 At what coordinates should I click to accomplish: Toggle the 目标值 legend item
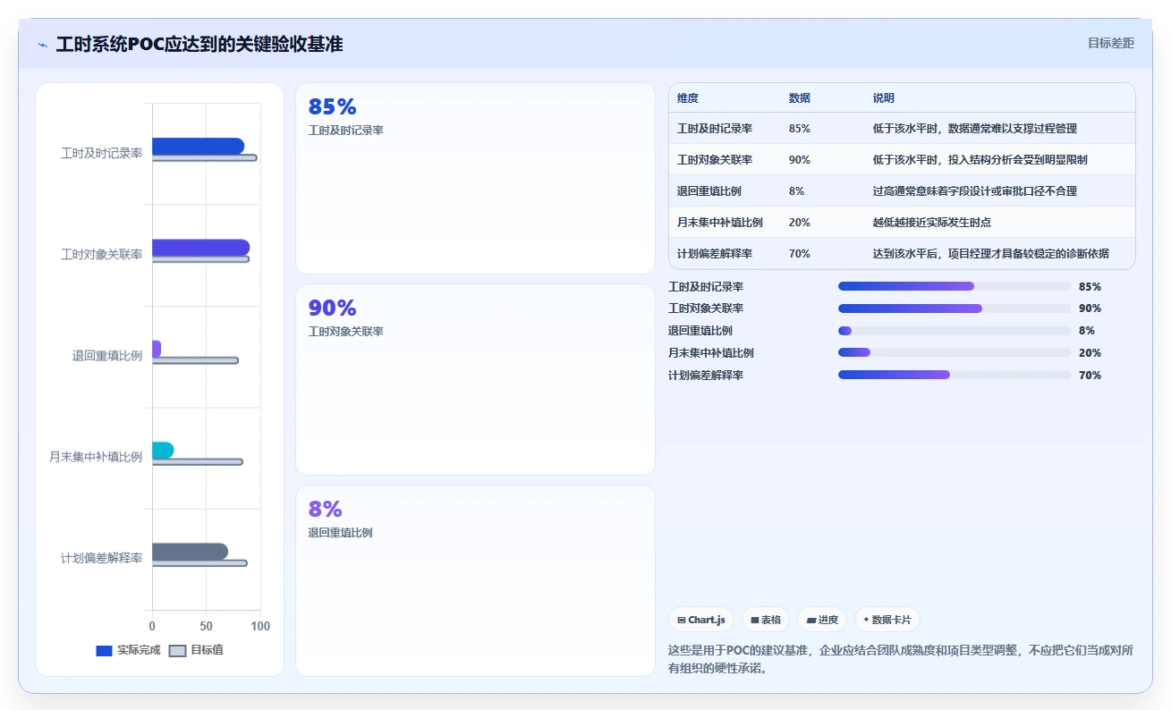(196, 650)
